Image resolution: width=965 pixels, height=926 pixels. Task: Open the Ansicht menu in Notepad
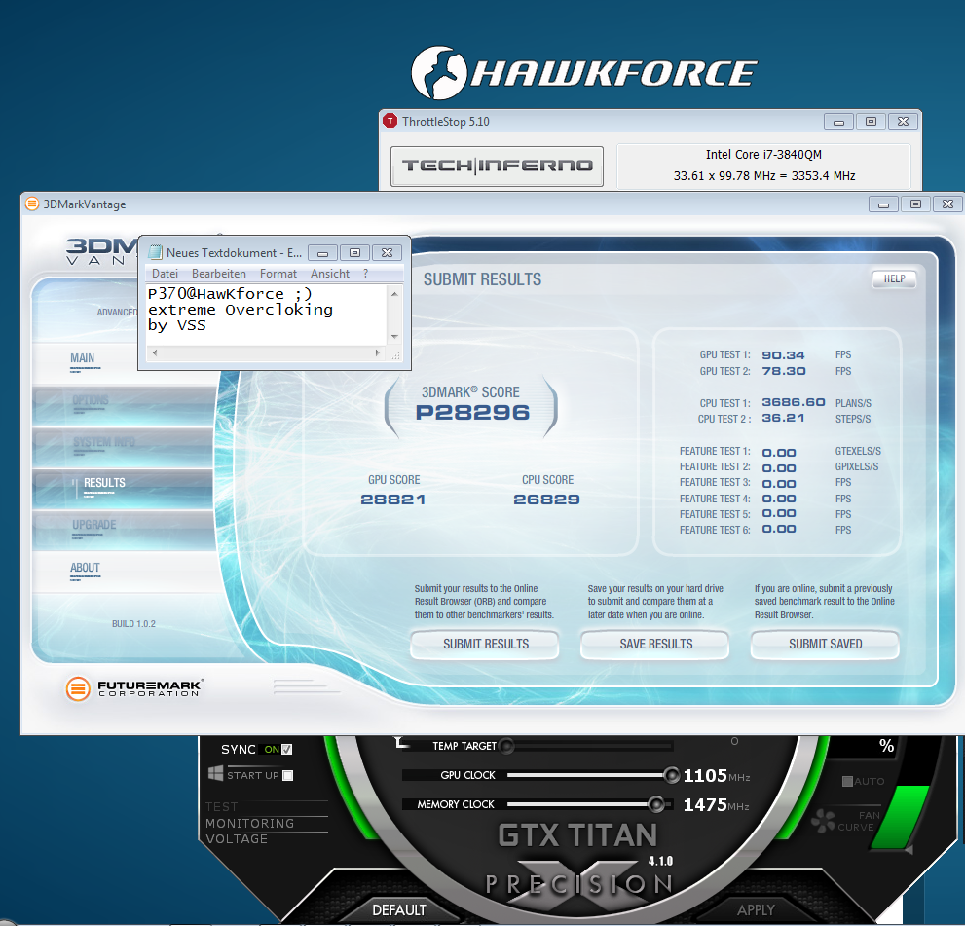click(330, 274)
